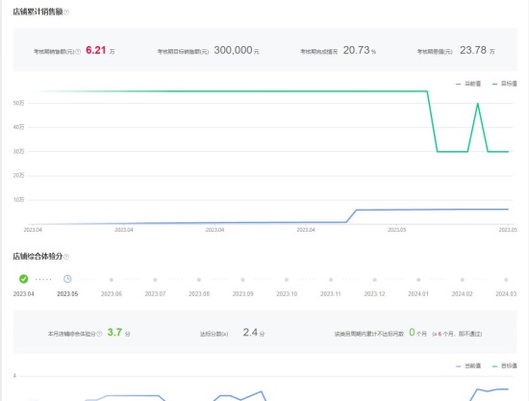Viewport: 529px width, 401px height.
Task: Open help icon beside 店铺综合体验分 heading
Action: pos(66,257)
